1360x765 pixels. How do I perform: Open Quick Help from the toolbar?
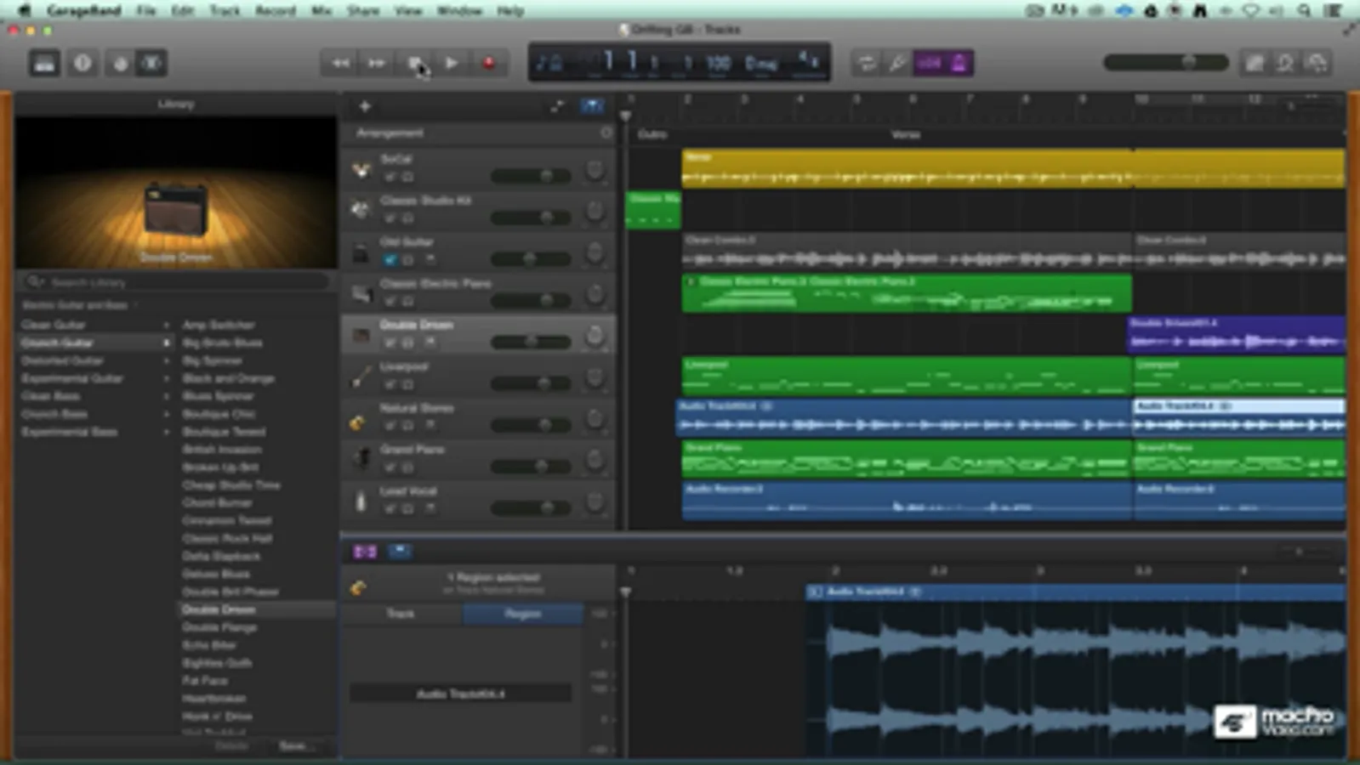(83, 63)
